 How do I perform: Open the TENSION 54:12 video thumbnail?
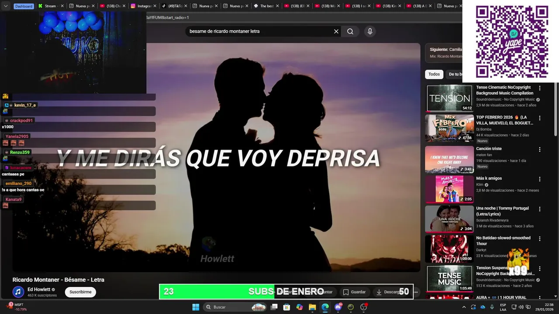pyautogui.click(x=449, y=98)
